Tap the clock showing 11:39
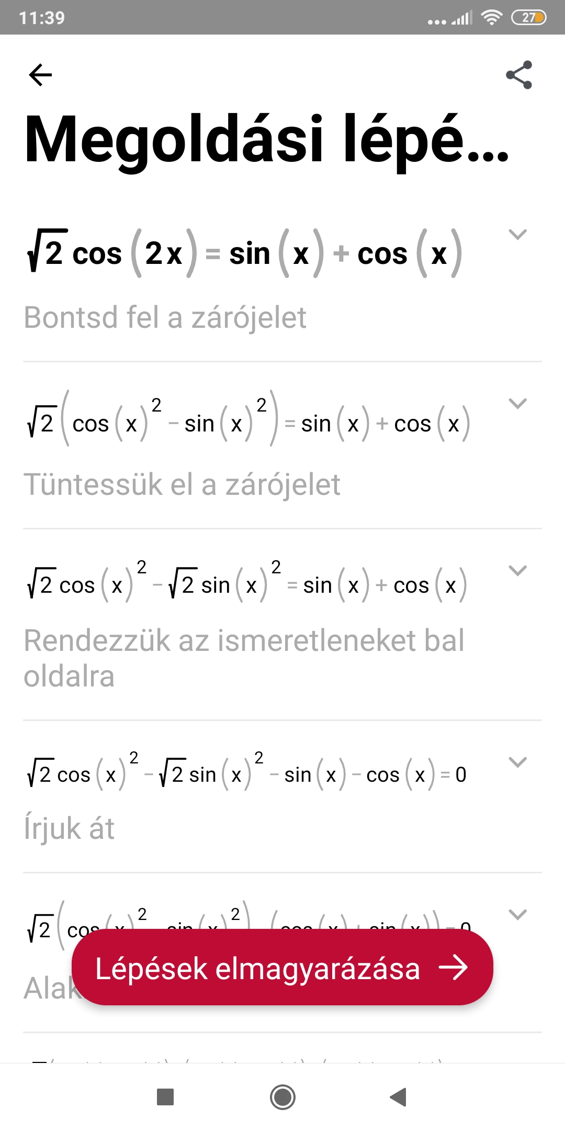Viewport: 565px width, 1131px height. click(42, 18)
